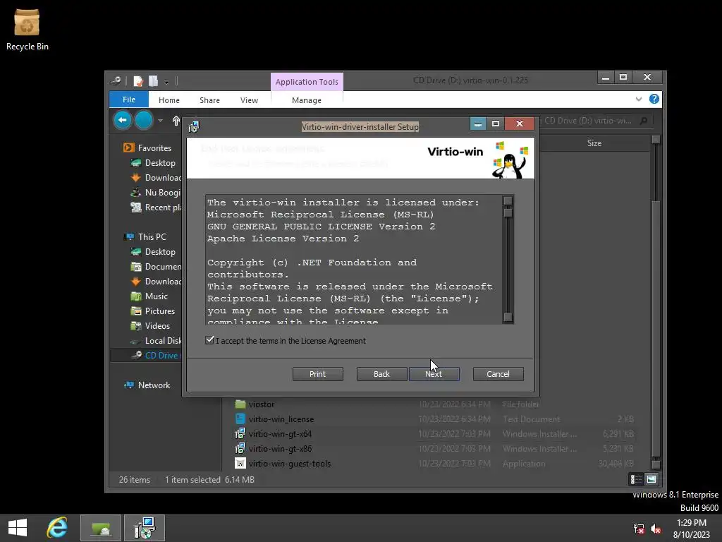Launch Internet Explorer from taskbar
The image size is (722, 542).
point(57,528)
